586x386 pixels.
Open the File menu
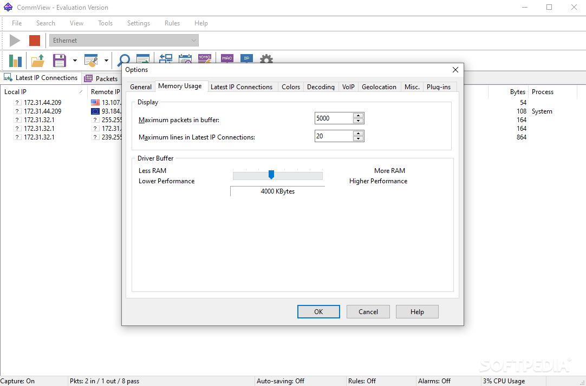[17, 23]
